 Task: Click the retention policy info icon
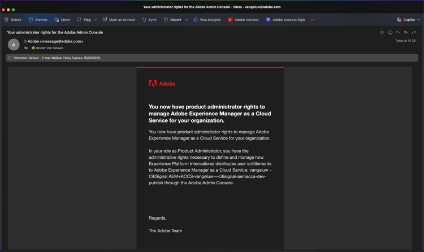(x=10, y=58)
